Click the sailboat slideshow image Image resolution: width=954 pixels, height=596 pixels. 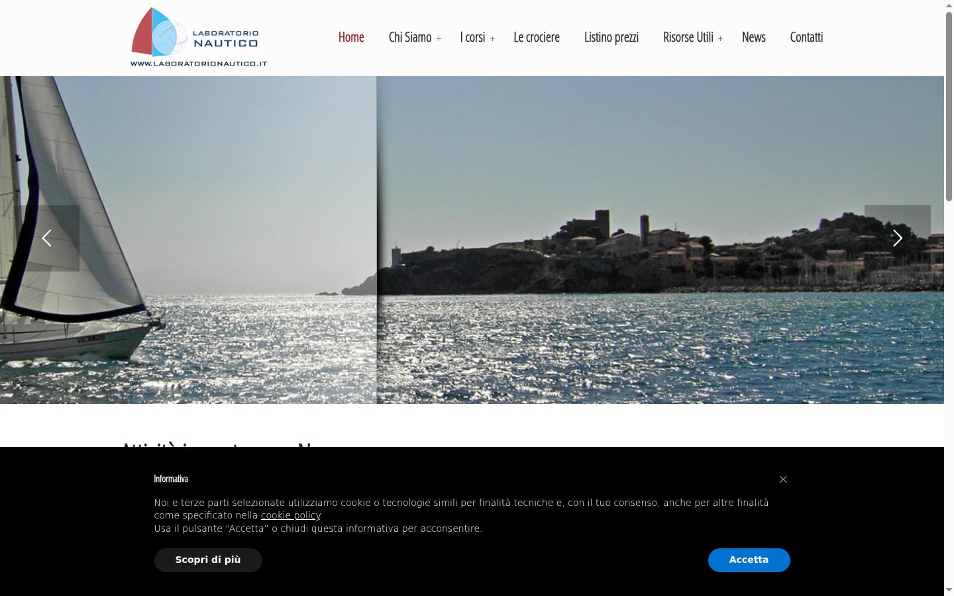pos(472,240)
